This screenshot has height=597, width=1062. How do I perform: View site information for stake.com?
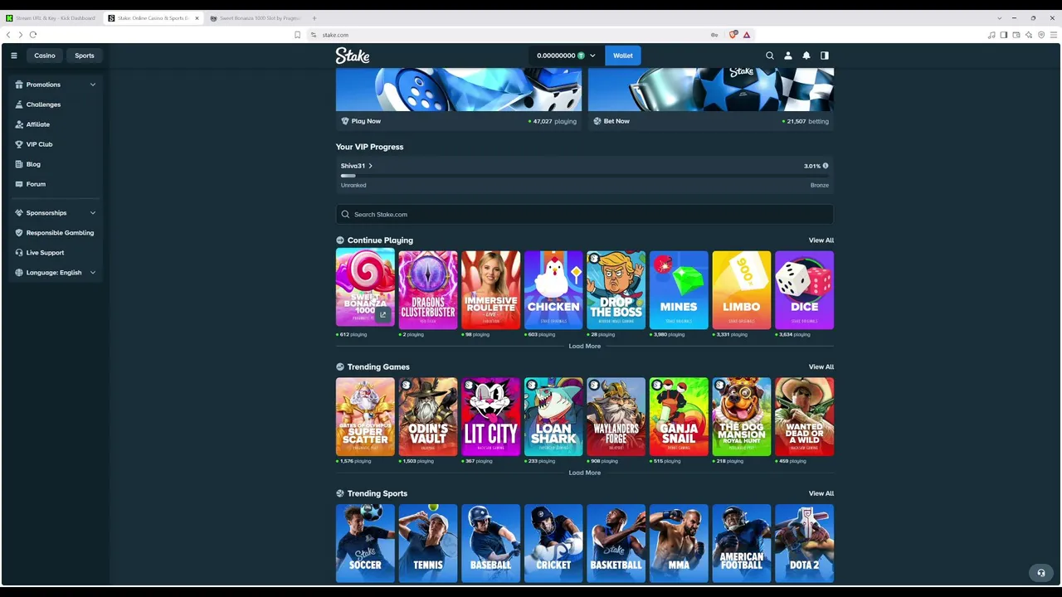click(x=314, y=35)
